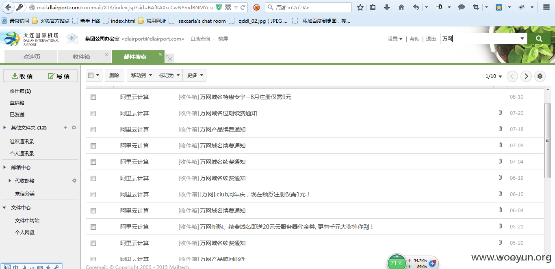This screenshot has width=555, height=269.
Task: Close the 邮件搜索 tab
Action: click(160, 54)
